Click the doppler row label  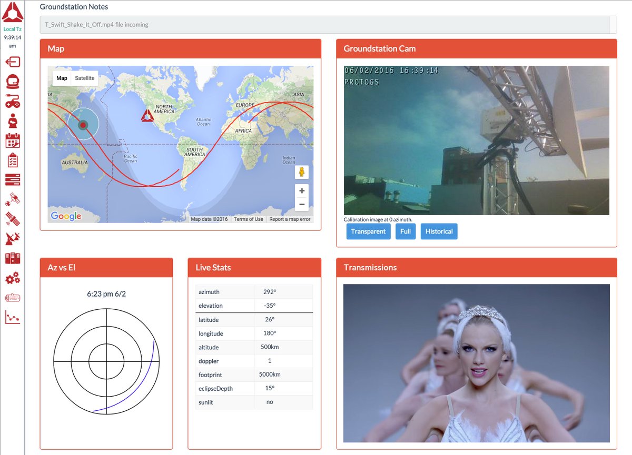[209, 361]
